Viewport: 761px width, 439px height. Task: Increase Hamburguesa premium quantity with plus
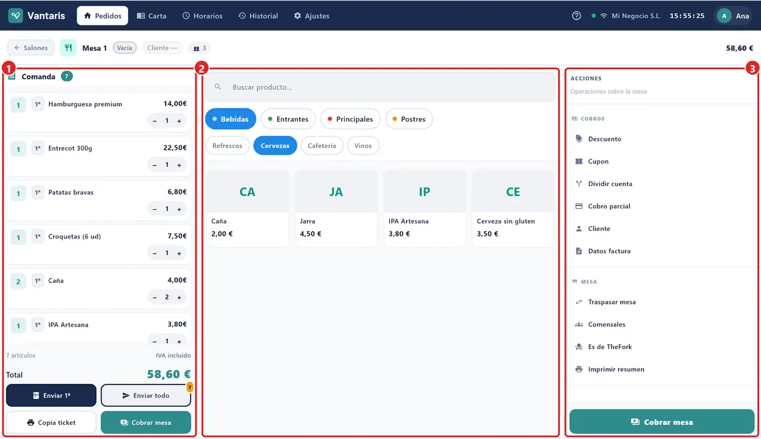click(x=179, y=121)
